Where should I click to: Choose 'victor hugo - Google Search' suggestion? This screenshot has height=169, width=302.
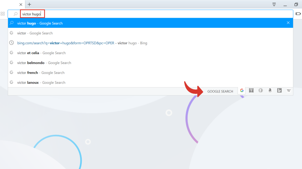150,23
